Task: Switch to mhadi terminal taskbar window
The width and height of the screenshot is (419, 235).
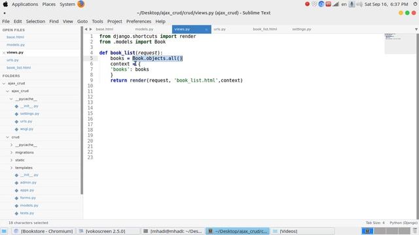Action: [173, 231]
